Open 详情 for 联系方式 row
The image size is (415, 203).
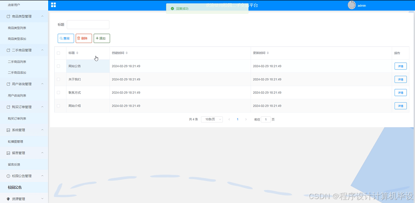400,93
